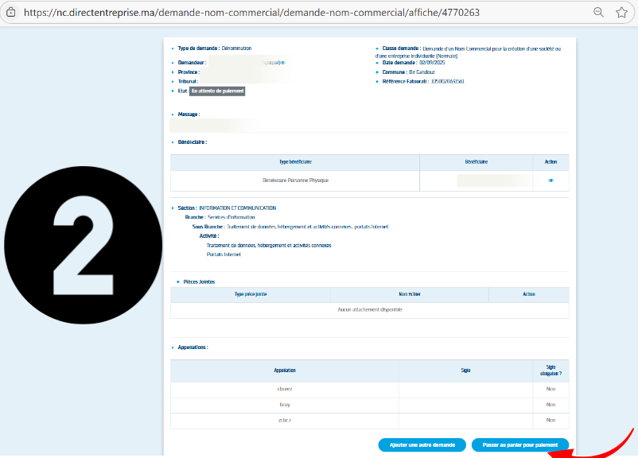Click the site information icon in address bar
The height and width of the screenshot is (458, 638).
(11, 13)
